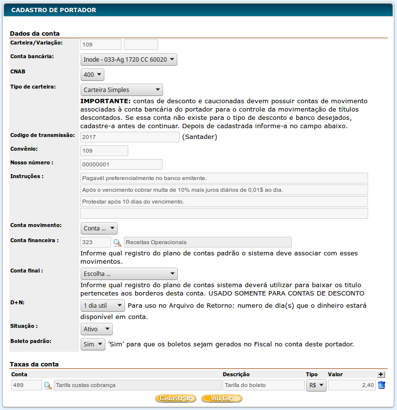Open the Conta movimento dropdown
This screenshot has height=410, width=397.
(99, 228)
